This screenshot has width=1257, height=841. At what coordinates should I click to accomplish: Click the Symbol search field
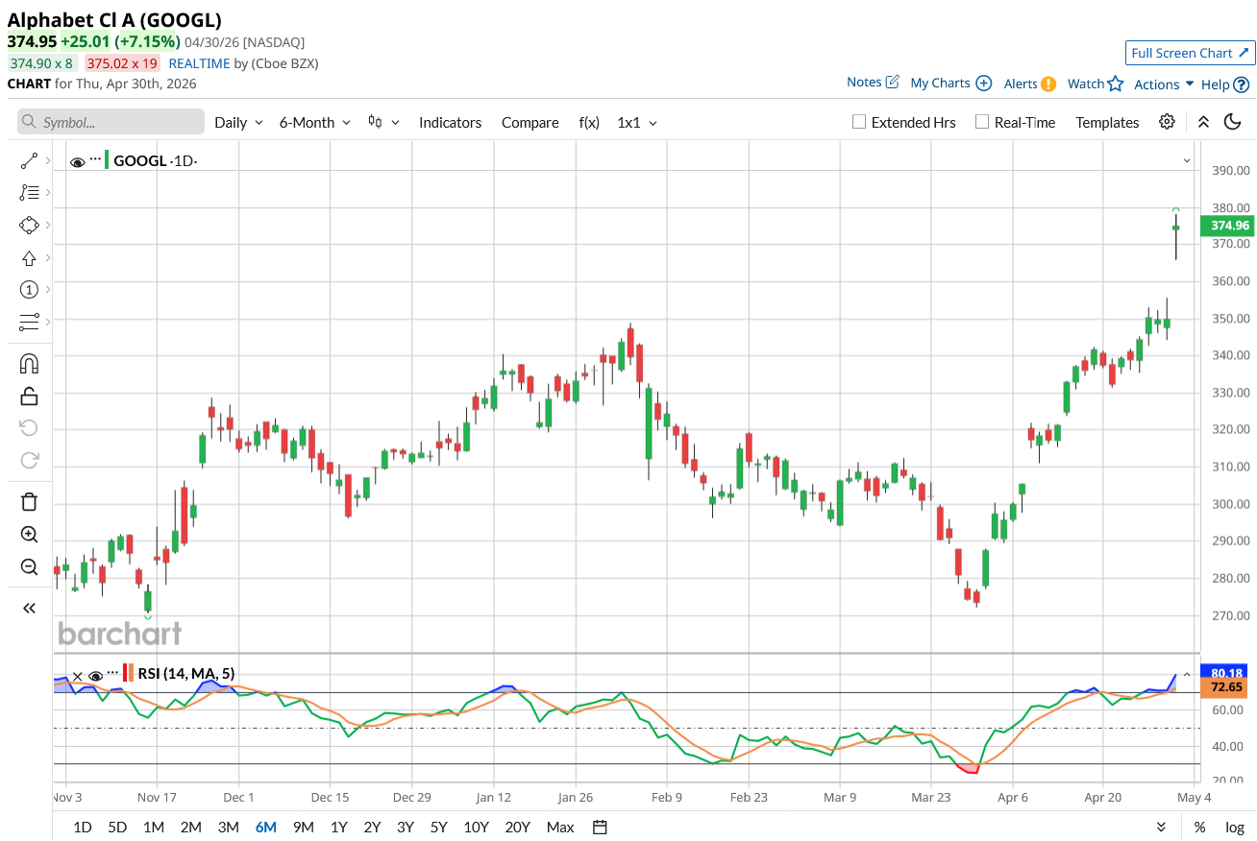click(111, 122)
